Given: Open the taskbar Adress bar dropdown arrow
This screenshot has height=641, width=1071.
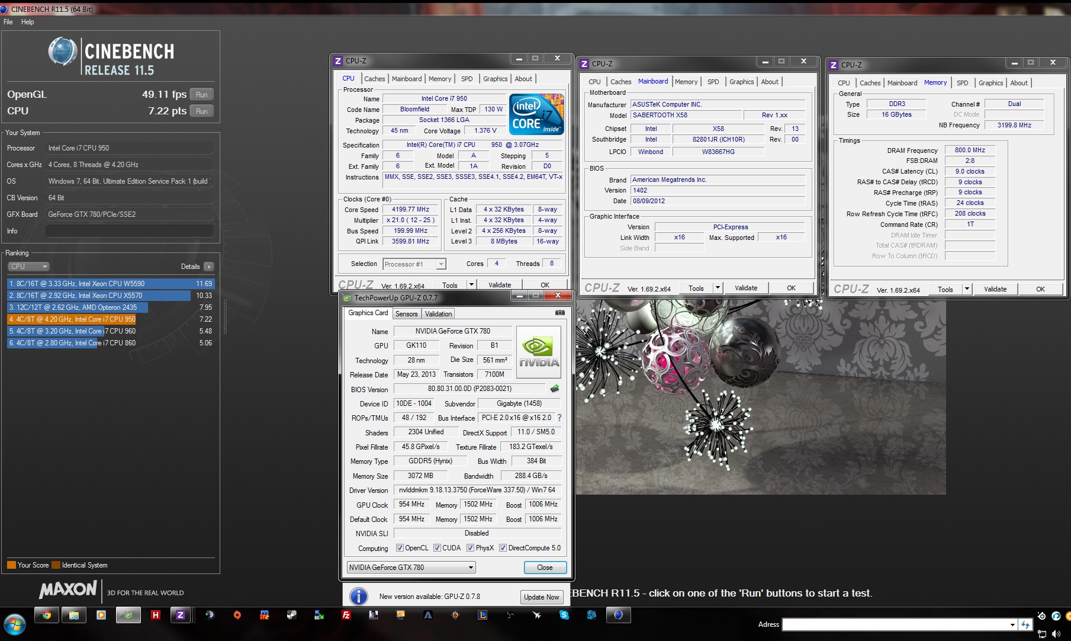Looking at the screenshot, I should pos(1012,624).
